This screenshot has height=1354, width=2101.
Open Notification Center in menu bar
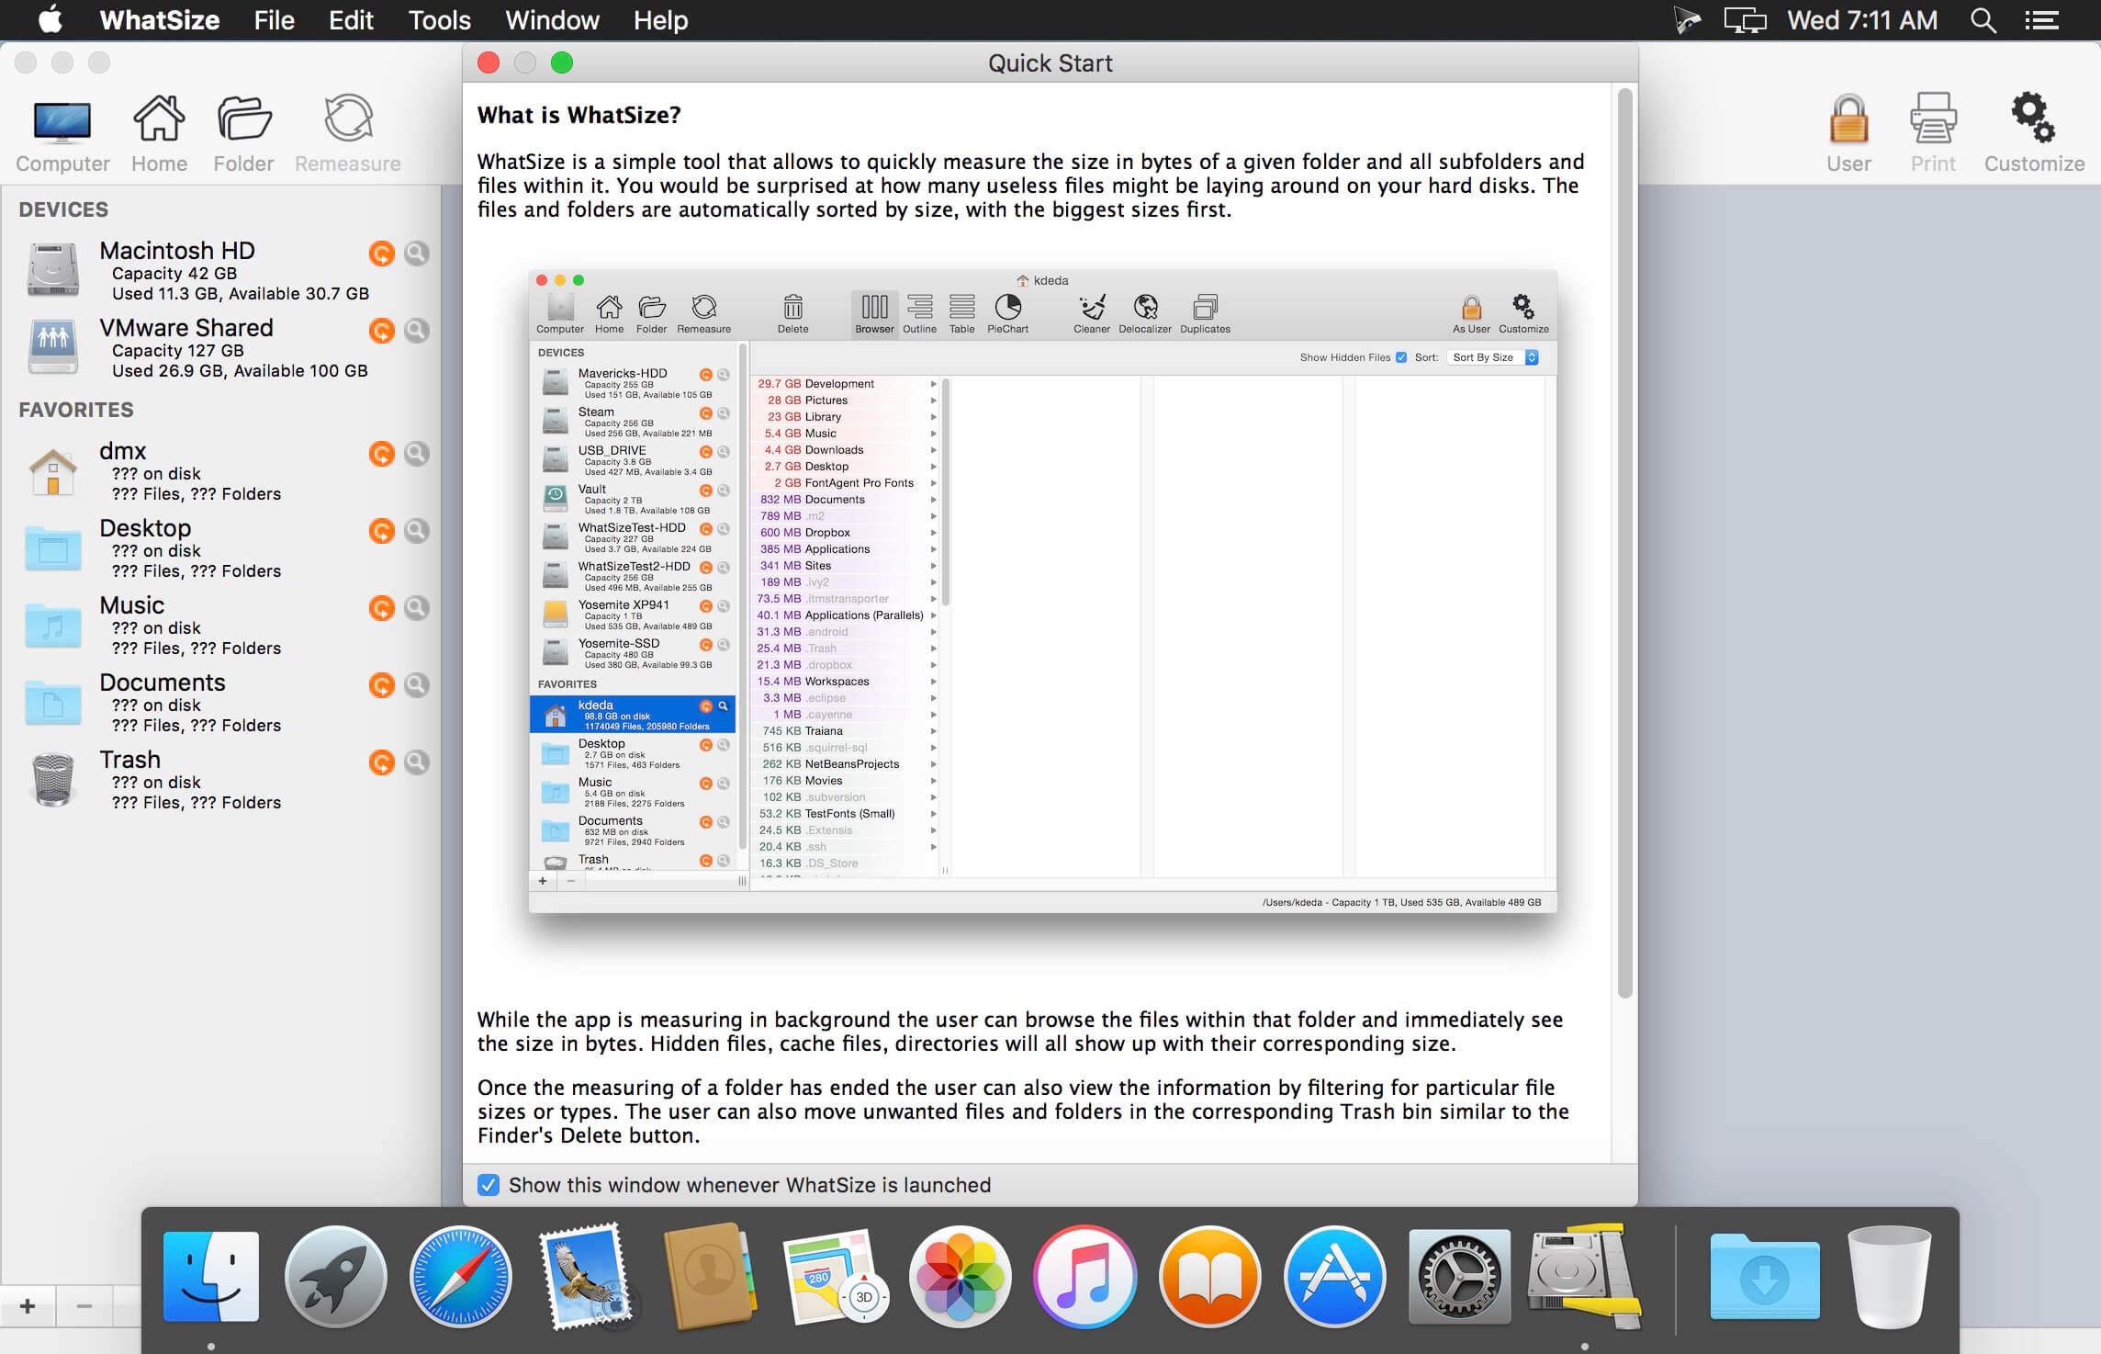[2042, 20]
